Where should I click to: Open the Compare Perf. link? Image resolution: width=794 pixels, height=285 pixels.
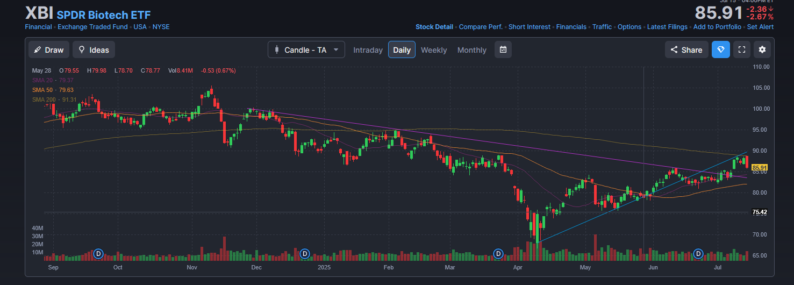pos(481,27)
